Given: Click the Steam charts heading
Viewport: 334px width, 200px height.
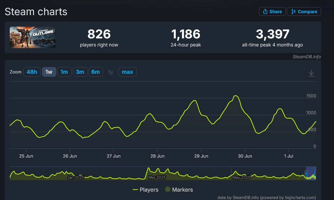Looking at the screenshot, I should 36,12.
